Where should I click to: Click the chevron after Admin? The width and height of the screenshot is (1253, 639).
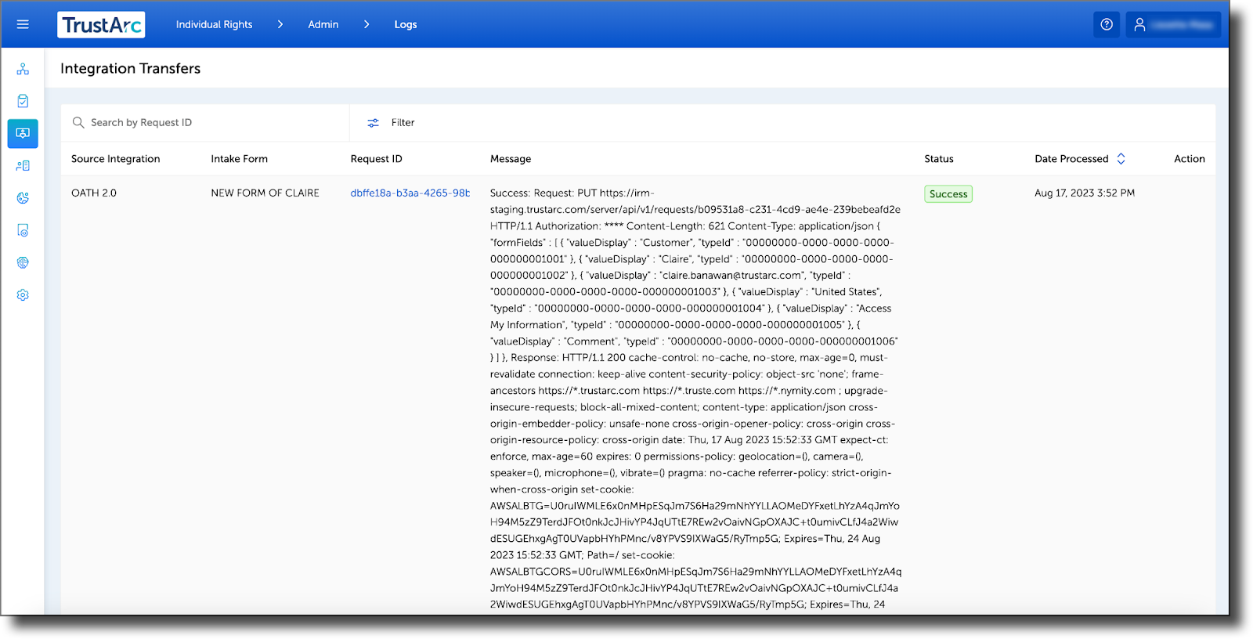tap(367, 25)
